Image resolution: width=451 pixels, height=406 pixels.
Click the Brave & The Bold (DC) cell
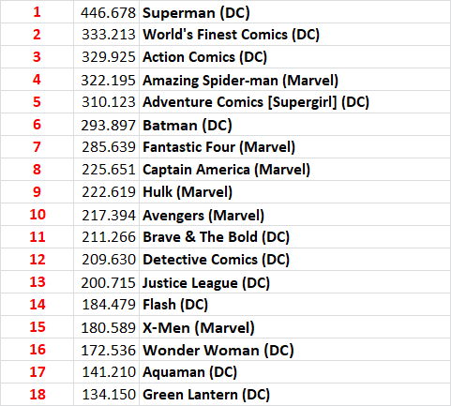tap(294, 237)
